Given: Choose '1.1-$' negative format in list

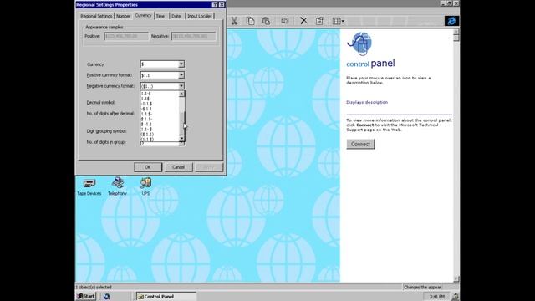Looking at the screenshot, I should coord(160,94).
